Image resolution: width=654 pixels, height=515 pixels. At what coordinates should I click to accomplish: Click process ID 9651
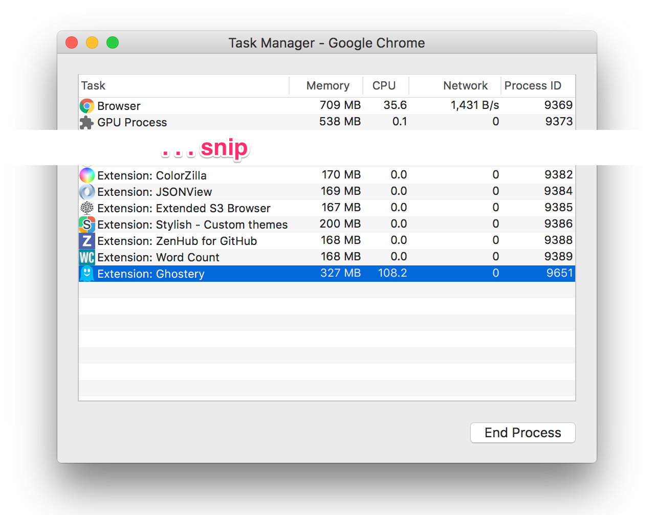pos(559,273)
